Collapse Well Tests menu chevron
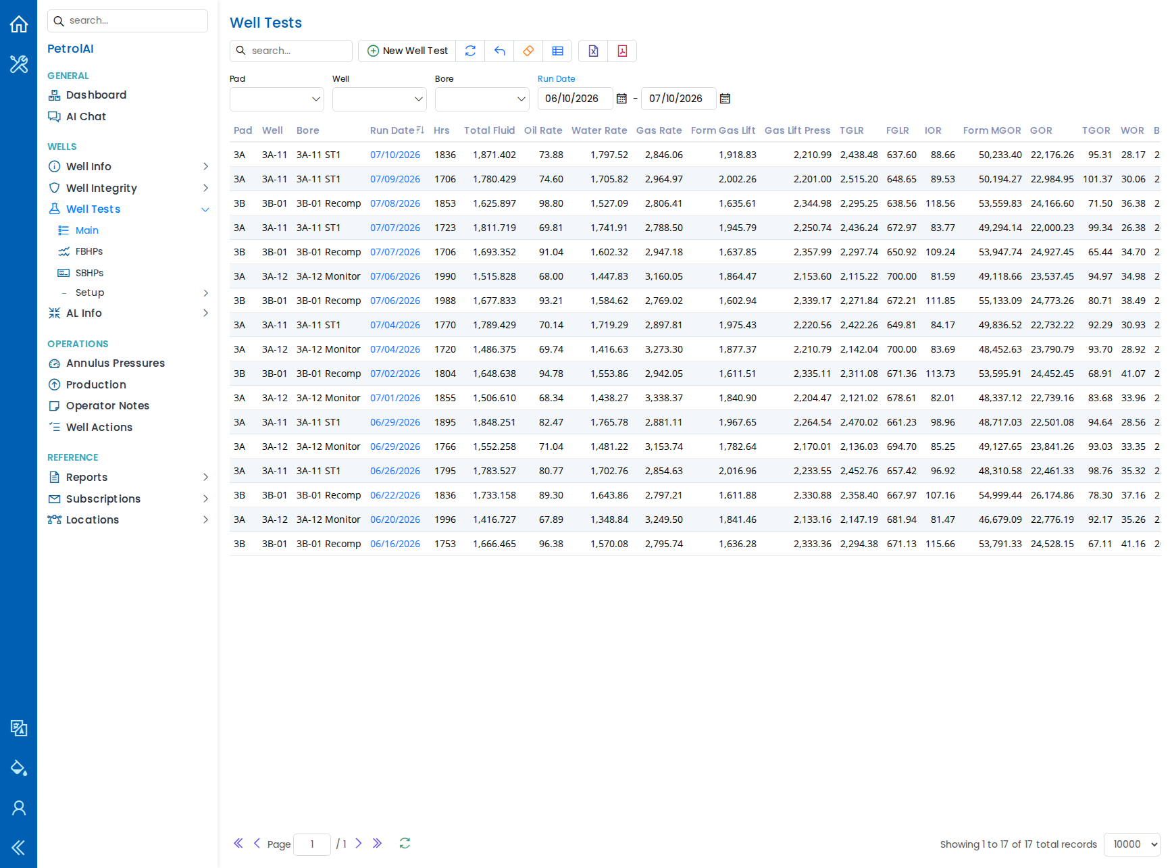This screenshot has height=868, width=1172. [205, 209]
